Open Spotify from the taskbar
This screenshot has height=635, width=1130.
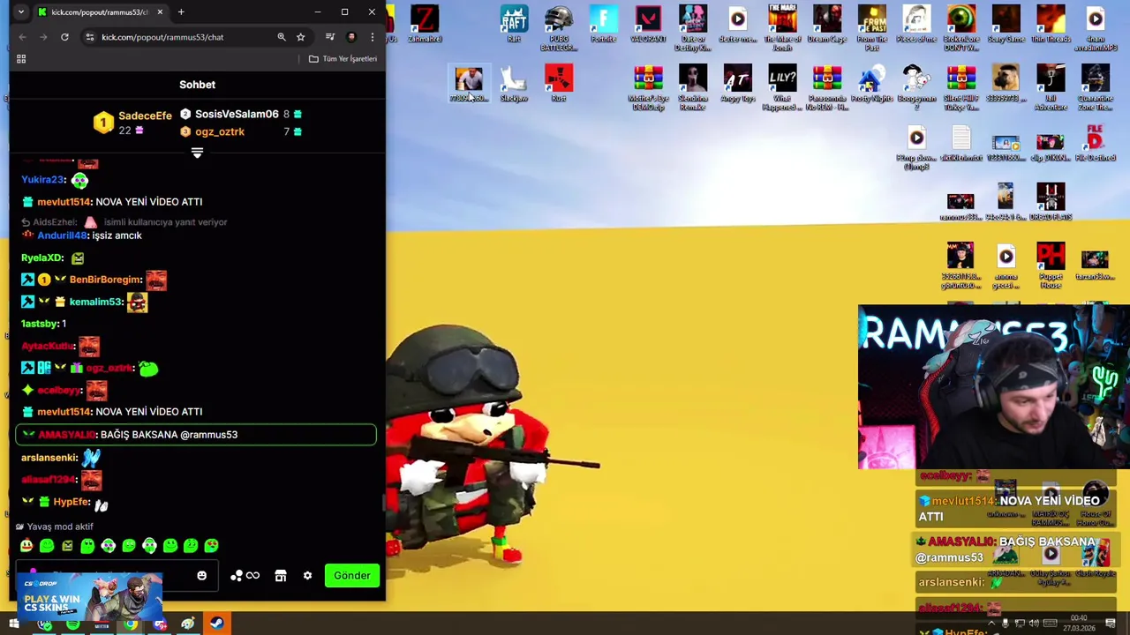click(72, 624)
